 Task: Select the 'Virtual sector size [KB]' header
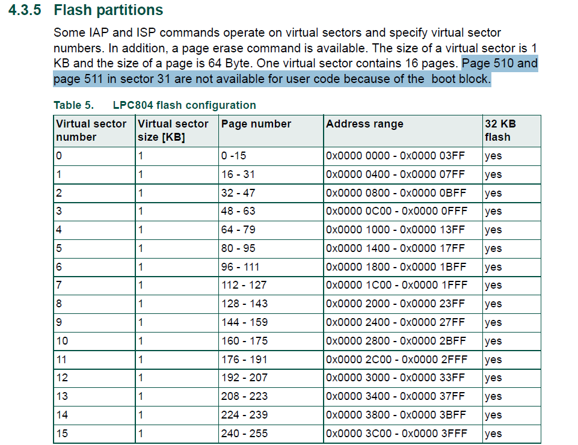click(177, 130)
